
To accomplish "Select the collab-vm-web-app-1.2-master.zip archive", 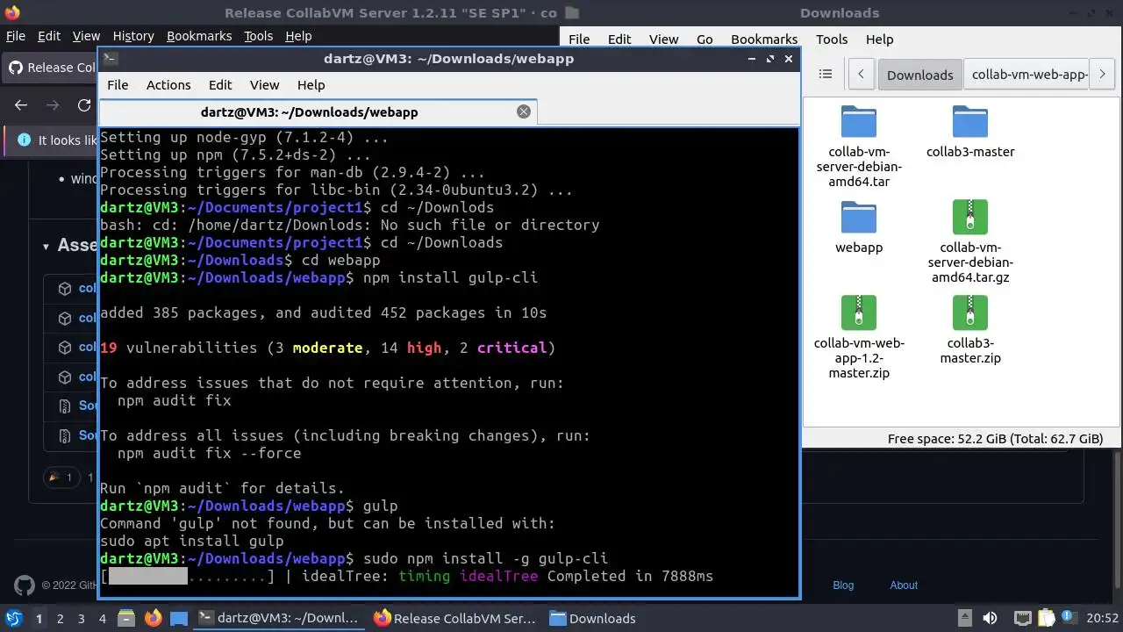I will 859,337.
